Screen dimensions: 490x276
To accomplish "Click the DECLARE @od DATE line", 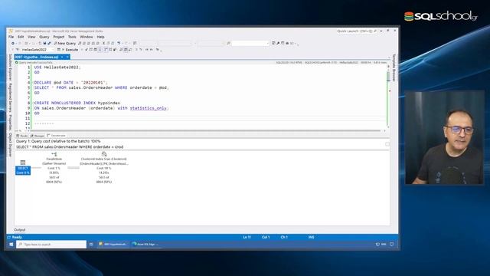I will click(70, 83).
